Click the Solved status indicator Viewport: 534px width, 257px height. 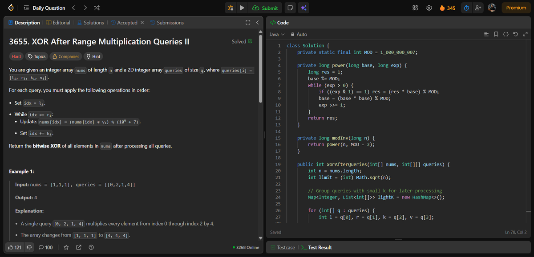tap(242, 42)
